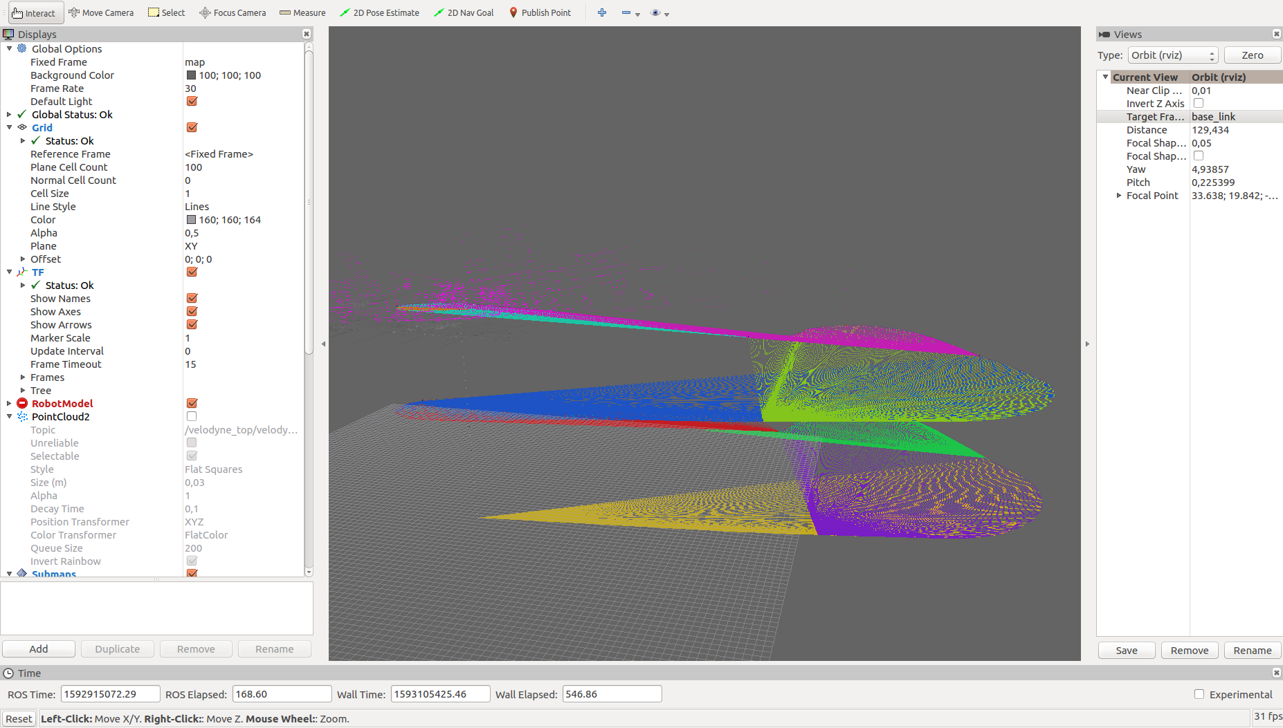Use the Publish Point tool

(540, 12)
